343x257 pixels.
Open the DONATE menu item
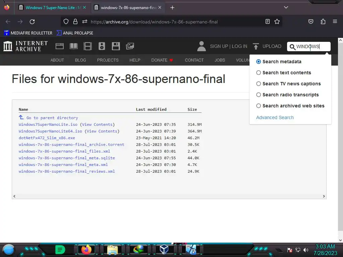coord(162,60)
